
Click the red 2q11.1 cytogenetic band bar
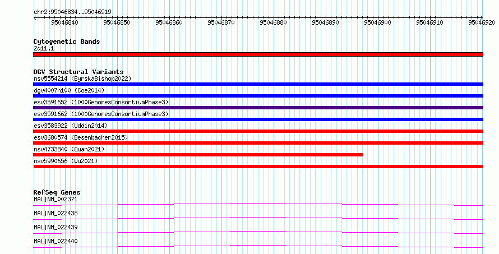point(258,54)
